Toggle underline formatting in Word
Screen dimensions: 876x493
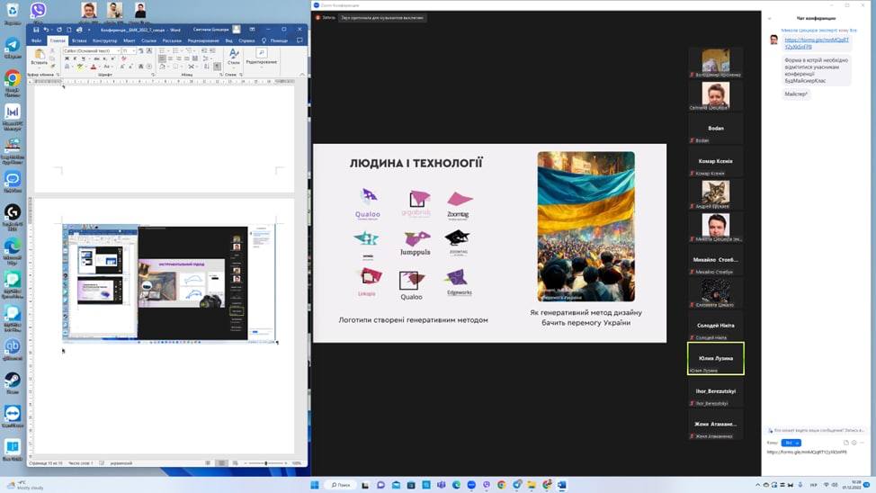[x=84, y=58]
